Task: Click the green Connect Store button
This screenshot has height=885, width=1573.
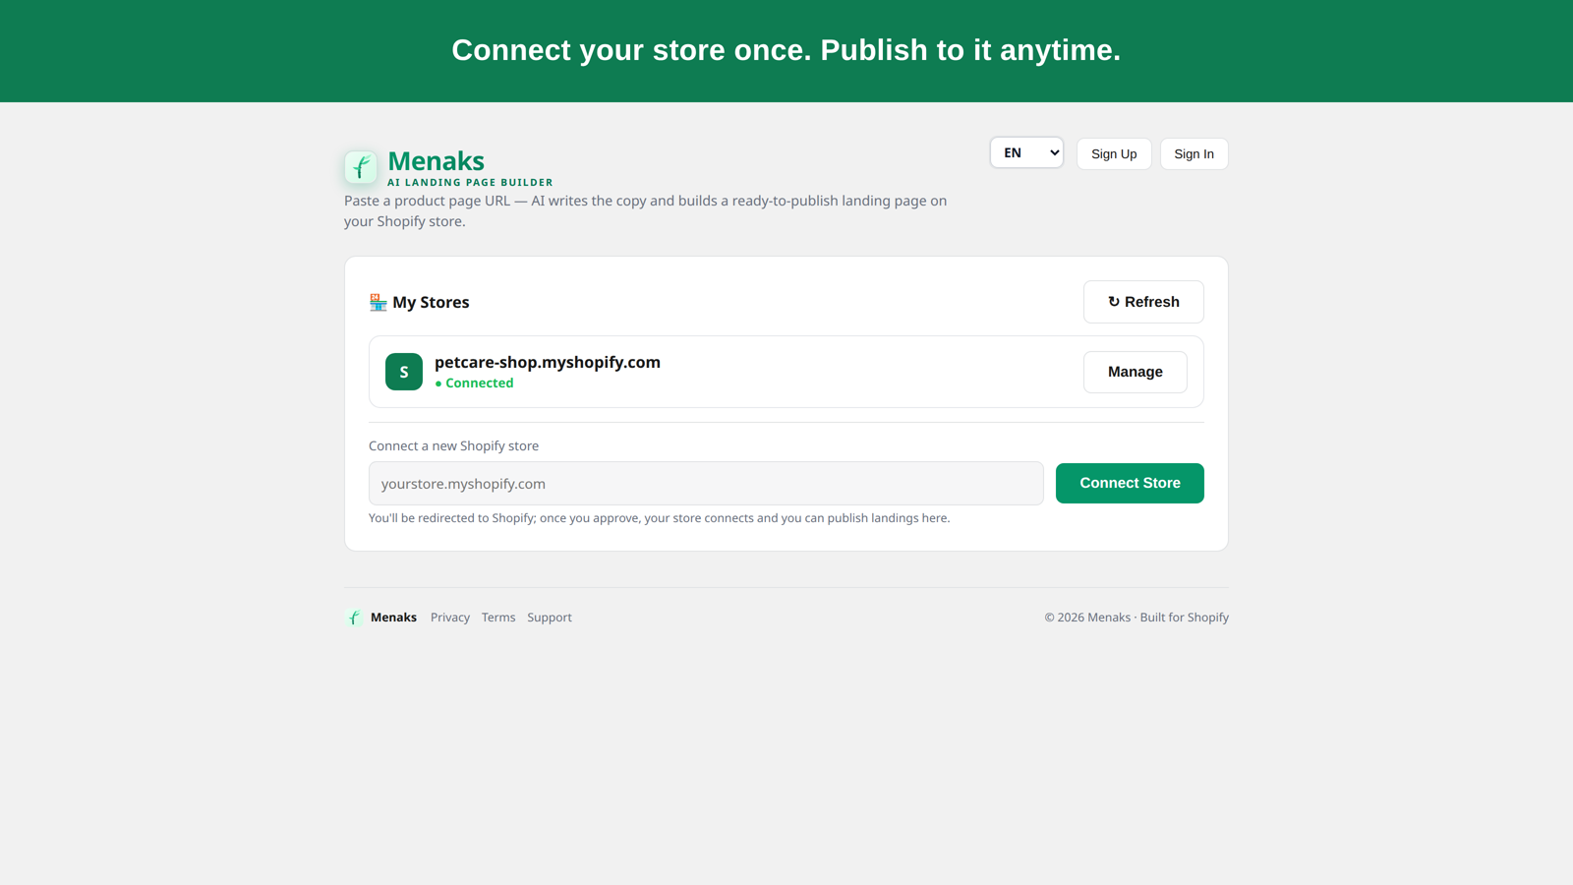Action: click(1130, 483)
